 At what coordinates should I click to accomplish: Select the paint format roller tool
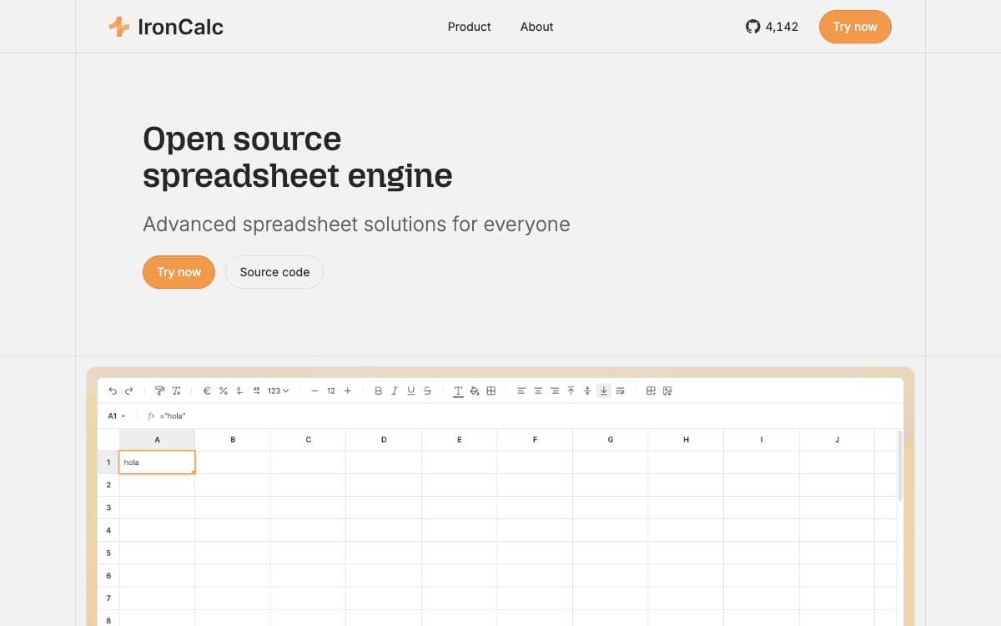160,391
